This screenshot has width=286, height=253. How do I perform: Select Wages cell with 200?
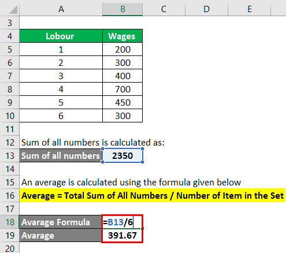point(122,49)
